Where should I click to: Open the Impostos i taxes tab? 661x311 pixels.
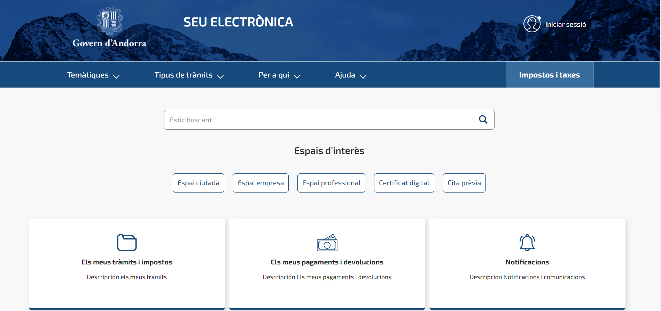(549, 75)
